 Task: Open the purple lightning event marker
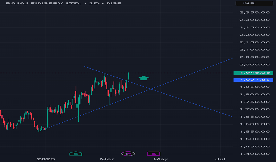[128, 154]
